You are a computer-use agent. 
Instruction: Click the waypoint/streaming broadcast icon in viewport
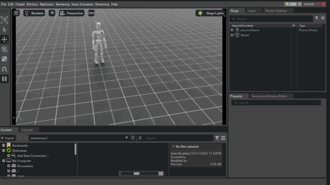(91, 13)
